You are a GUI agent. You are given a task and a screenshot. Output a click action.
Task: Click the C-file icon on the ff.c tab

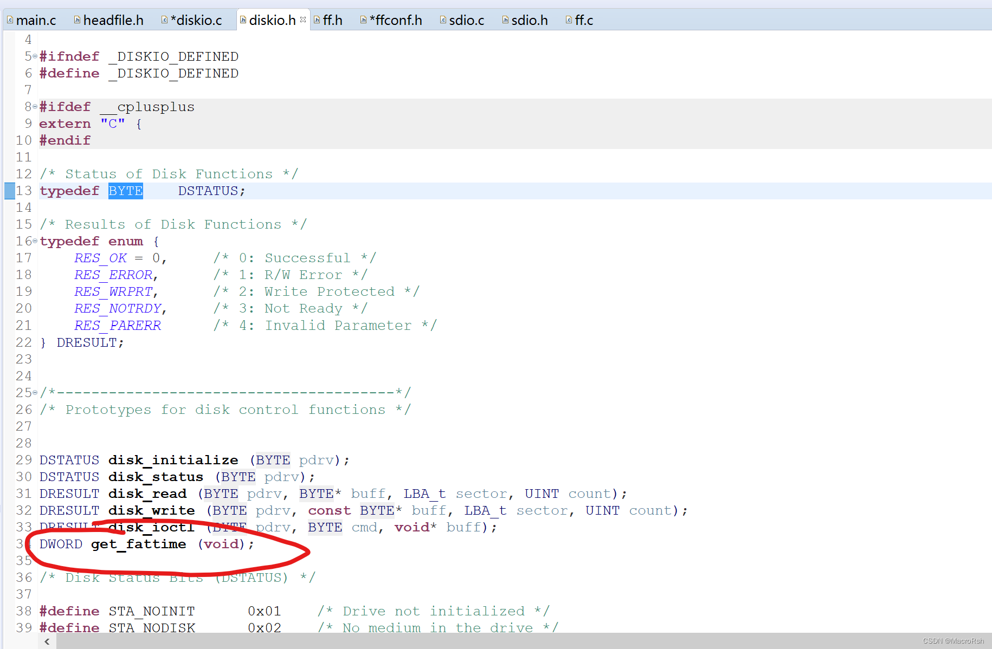click(568, 20)
